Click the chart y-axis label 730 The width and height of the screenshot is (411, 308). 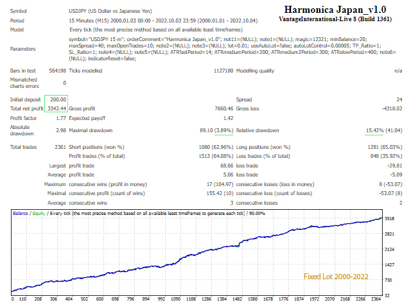388,280
